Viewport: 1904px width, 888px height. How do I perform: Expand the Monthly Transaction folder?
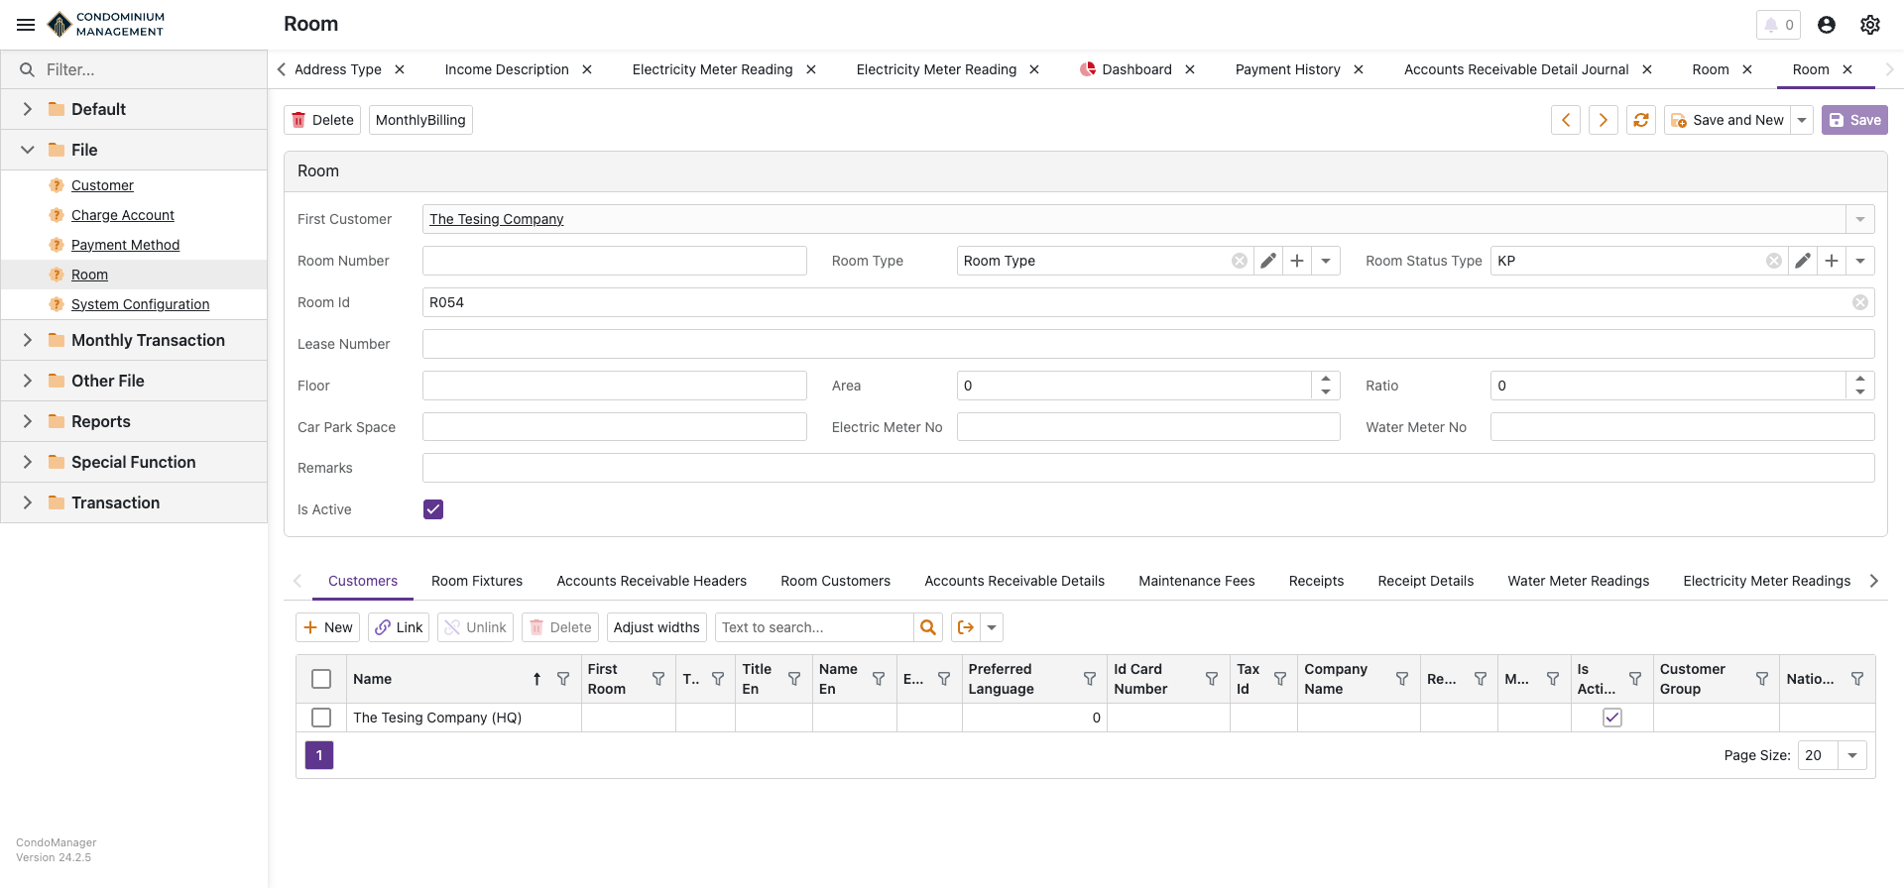point(28,340)
